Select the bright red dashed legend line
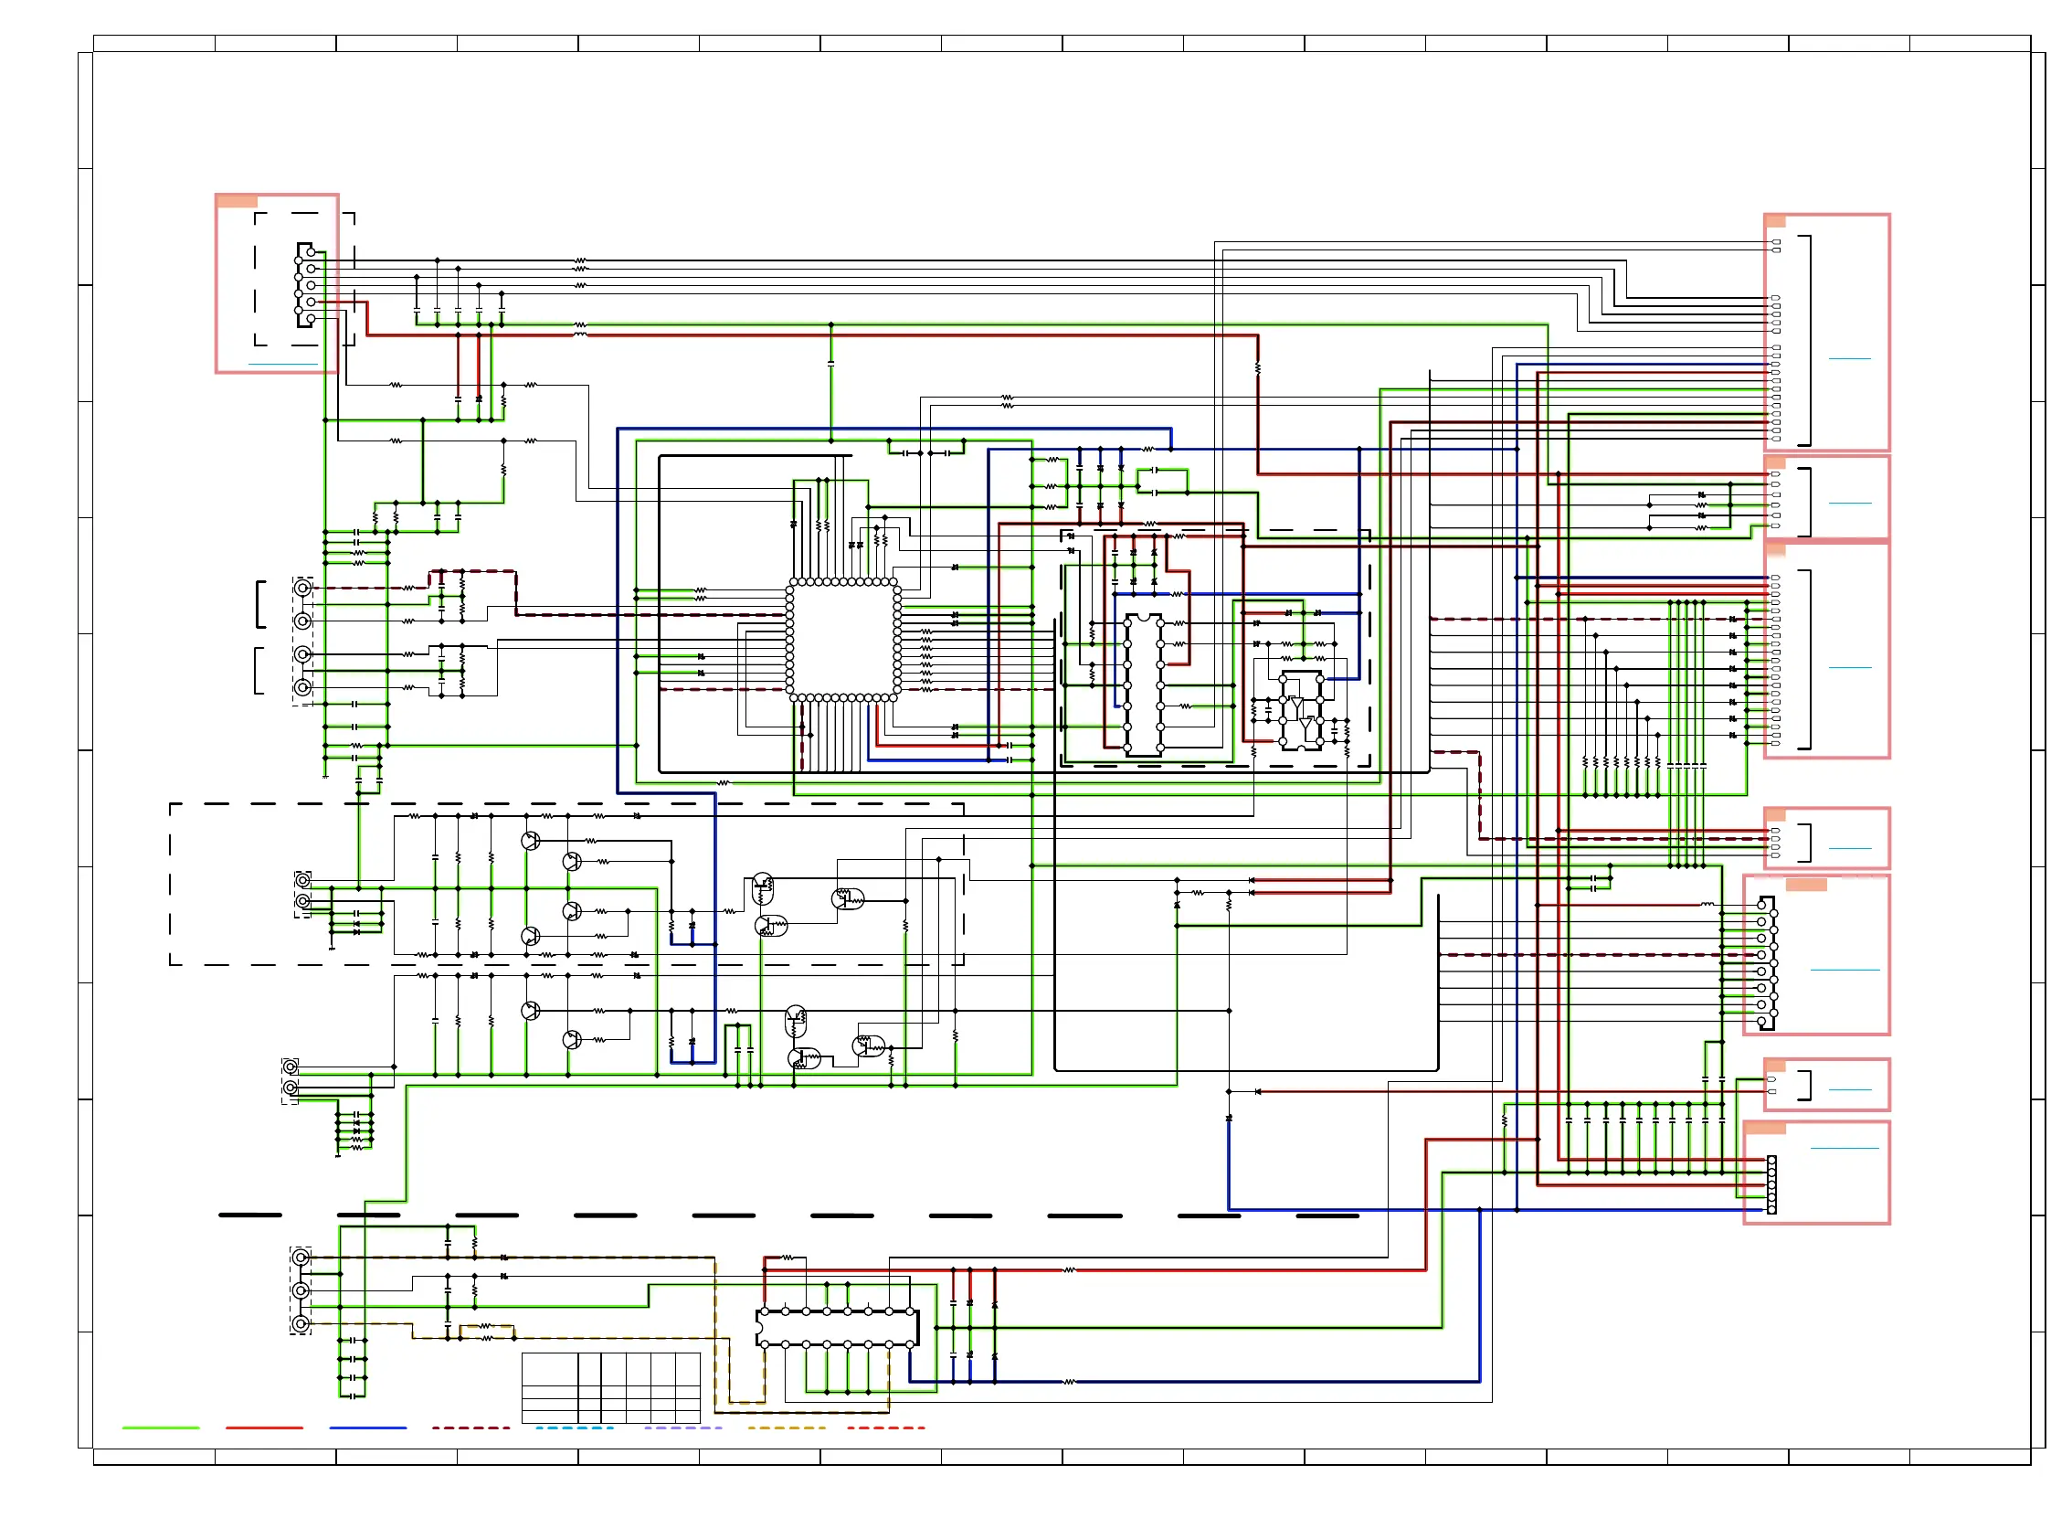The height and width of the screenshot is (1539, 2072). (886, 1428)
